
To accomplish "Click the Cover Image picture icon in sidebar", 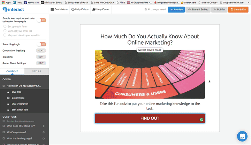I will click(x=8, y=98).
